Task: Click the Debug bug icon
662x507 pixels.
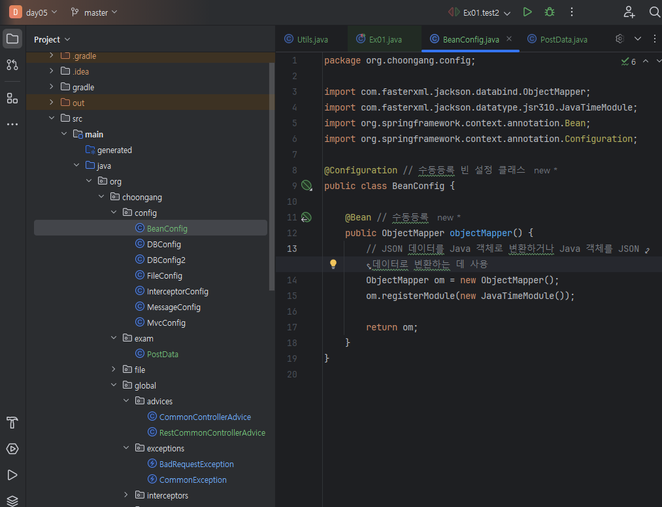Action: pos(550,12)
